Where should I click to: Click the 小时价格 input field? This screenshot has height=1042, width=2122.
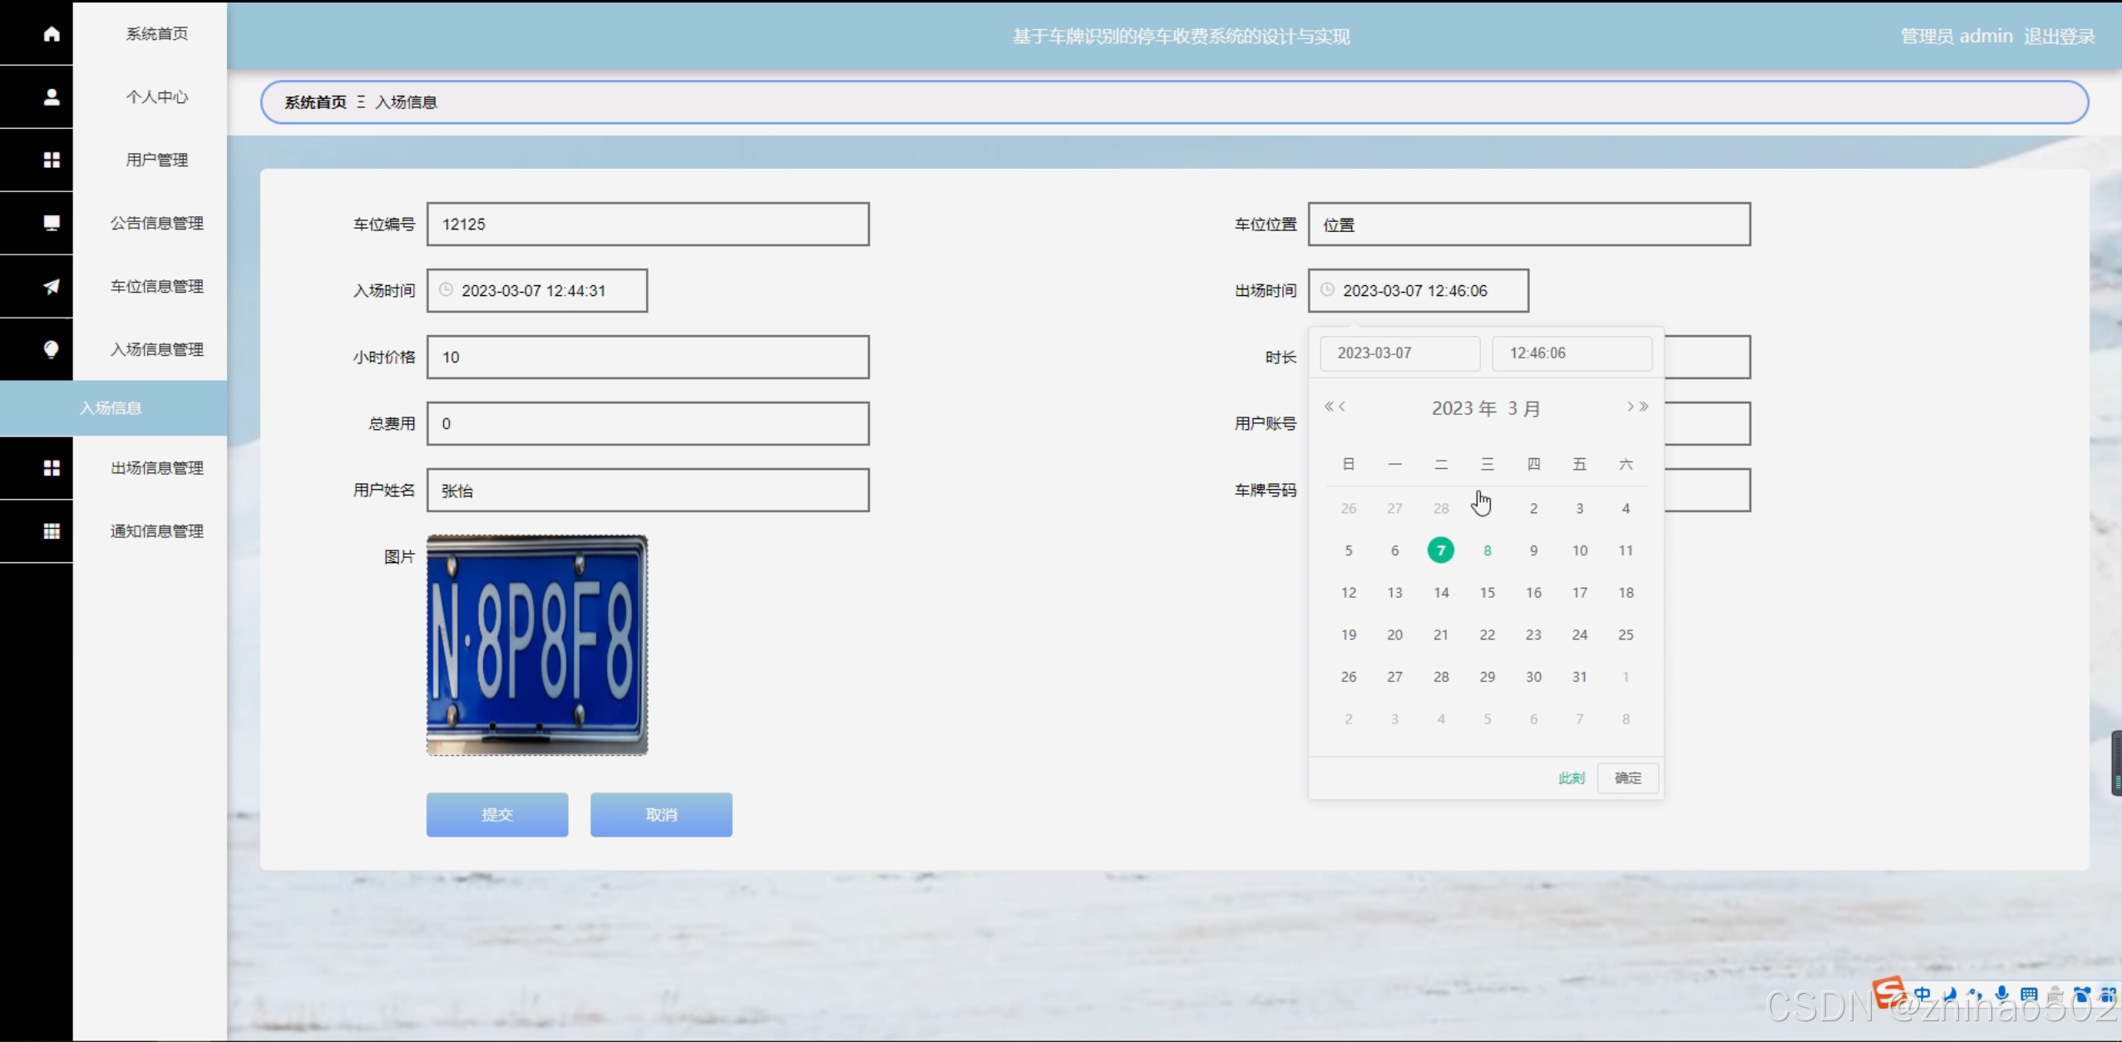pos(648,358)
